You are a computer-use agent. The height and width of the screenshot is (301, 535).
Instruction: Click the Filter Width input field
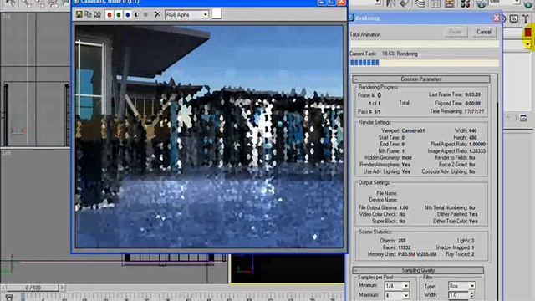pos(458,294)
